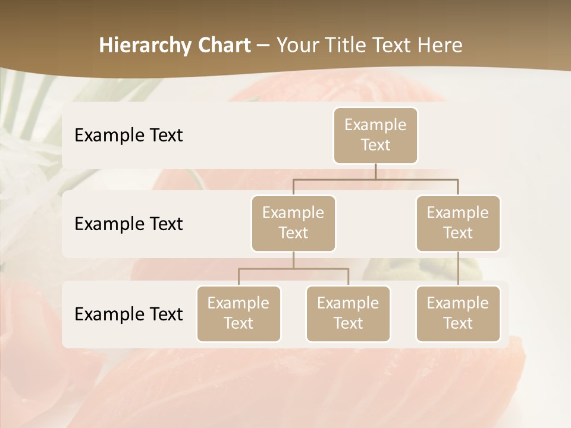Screen dimensions: 571x428
Task: Select the vertical connector line below the root box
Action: 375,171
